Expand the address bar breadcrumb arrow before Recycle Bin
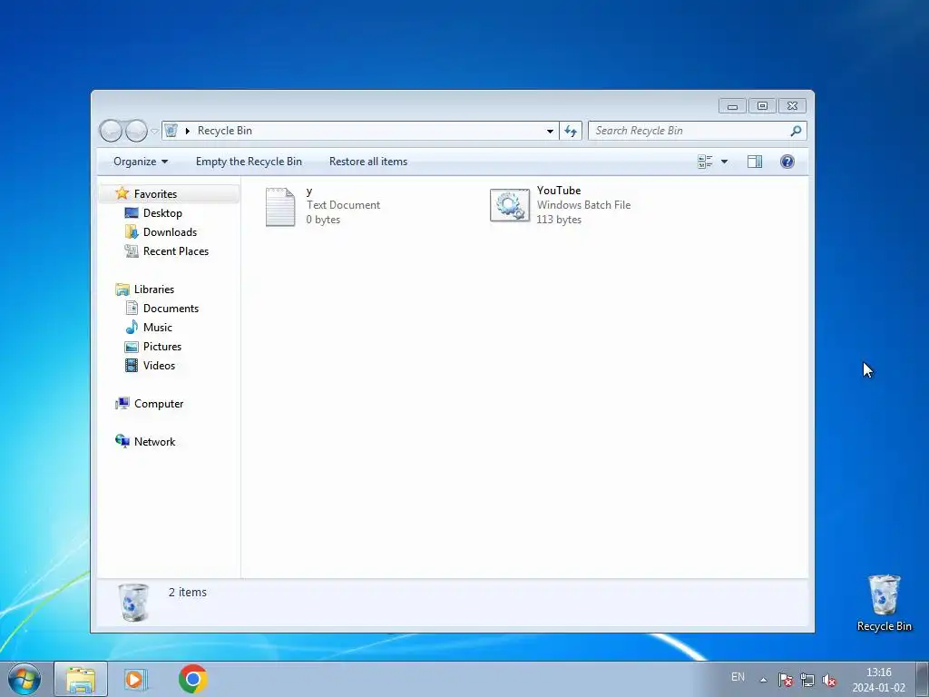Image resolution: width=929 pixels, height=697 pixels. click(x=187, y=131)
